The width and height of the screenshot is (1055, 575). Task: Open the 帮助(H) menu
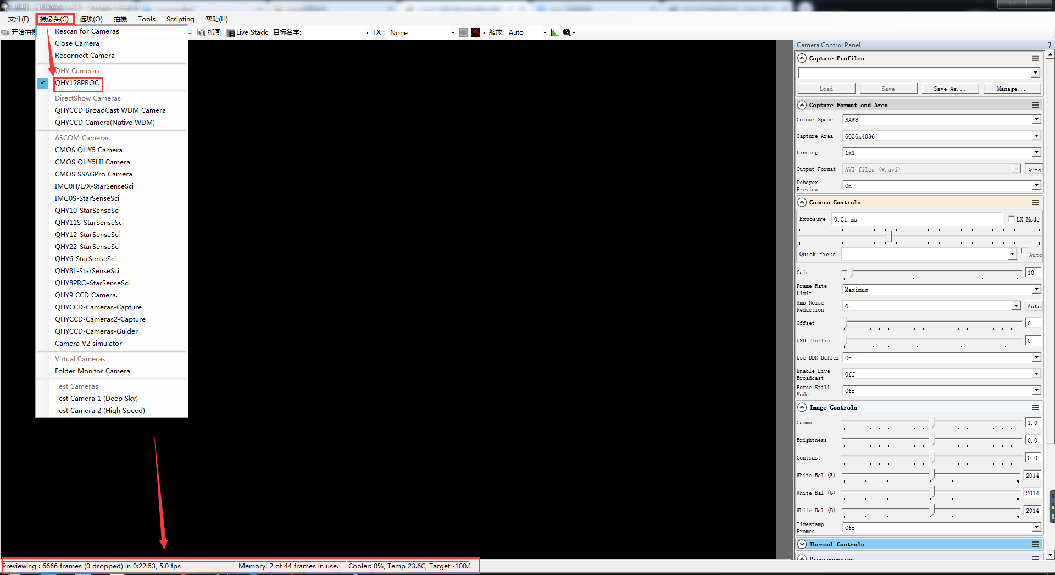(216, 19)
